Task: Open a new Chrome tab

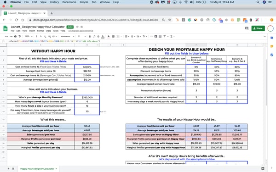Action: click(52, 13)
